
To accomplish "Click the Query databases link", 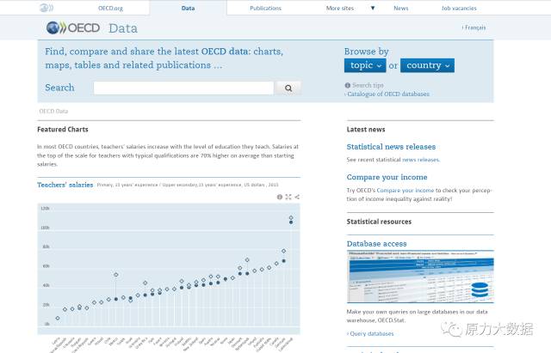I will (x=370, y=334).
